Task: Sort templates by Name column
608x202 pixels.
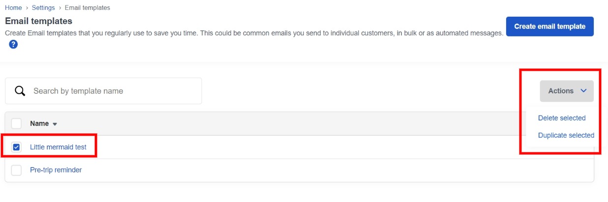Action: 39,123
